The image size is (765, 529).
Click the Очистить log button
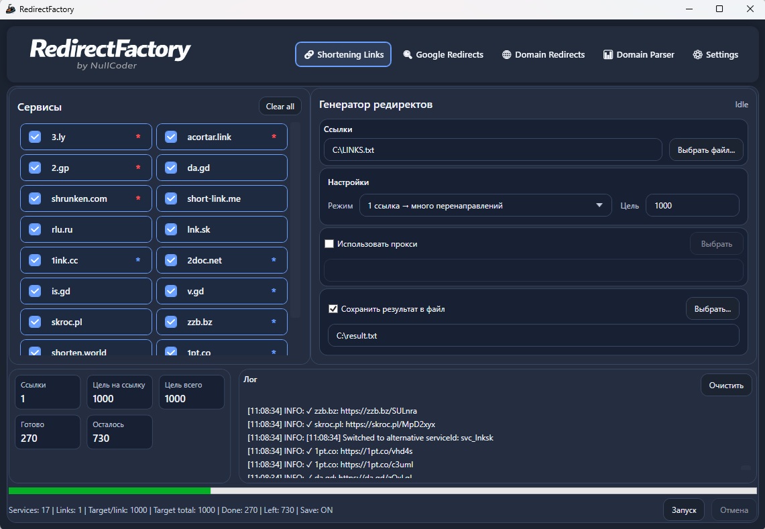tap(726, 386)
